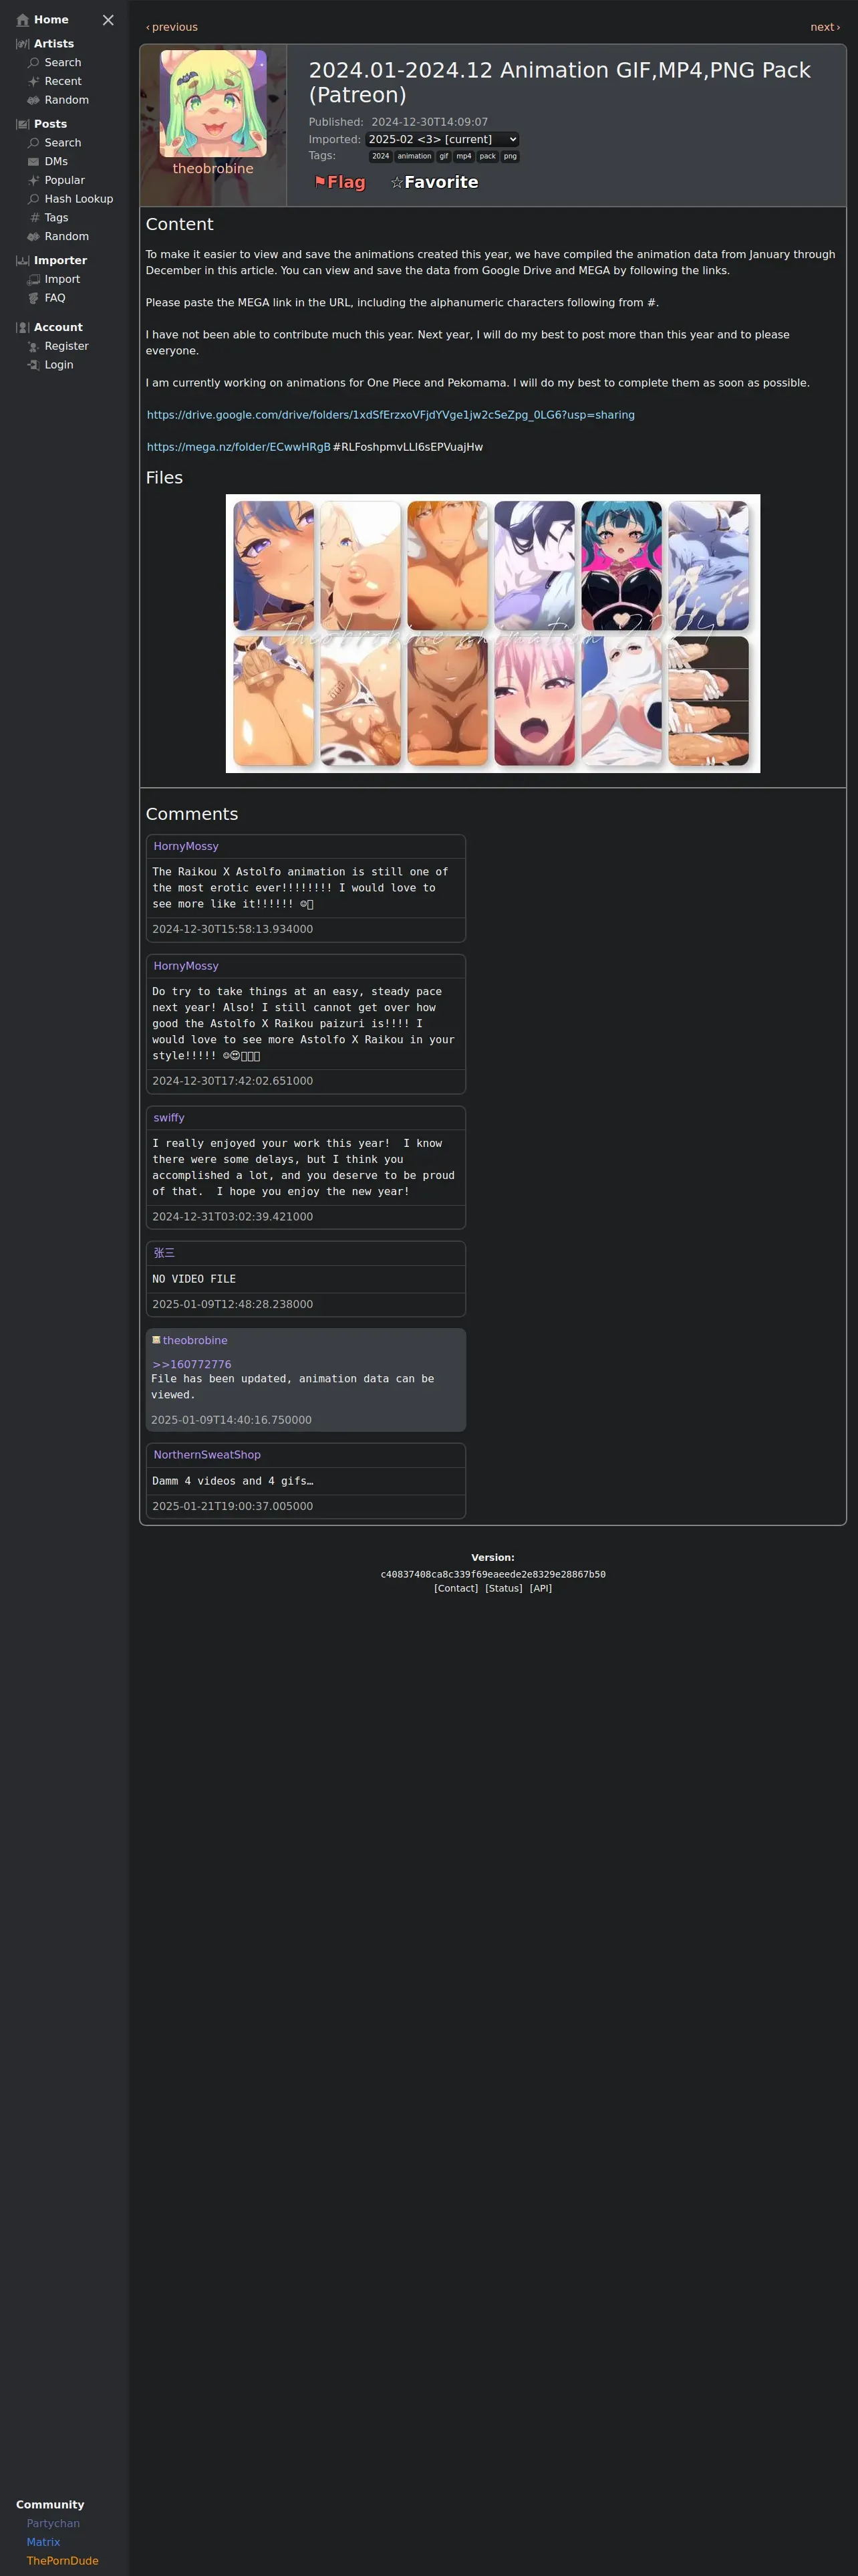The image size is (858, 2576).
Task: Open swiffy commenter profile
Action: (169, 1118)
